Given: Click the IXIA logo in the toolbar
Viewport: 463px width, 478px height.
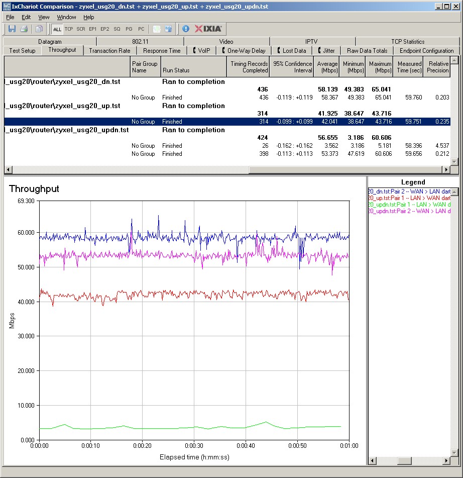Looking at the screenshot, I should (208, 29).
